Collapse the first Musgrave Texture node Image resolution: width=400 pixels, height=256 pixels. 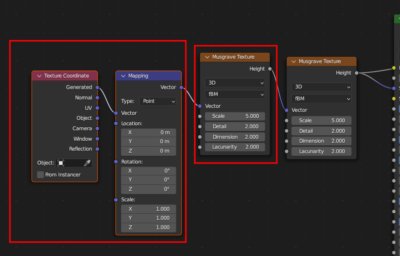207,57
